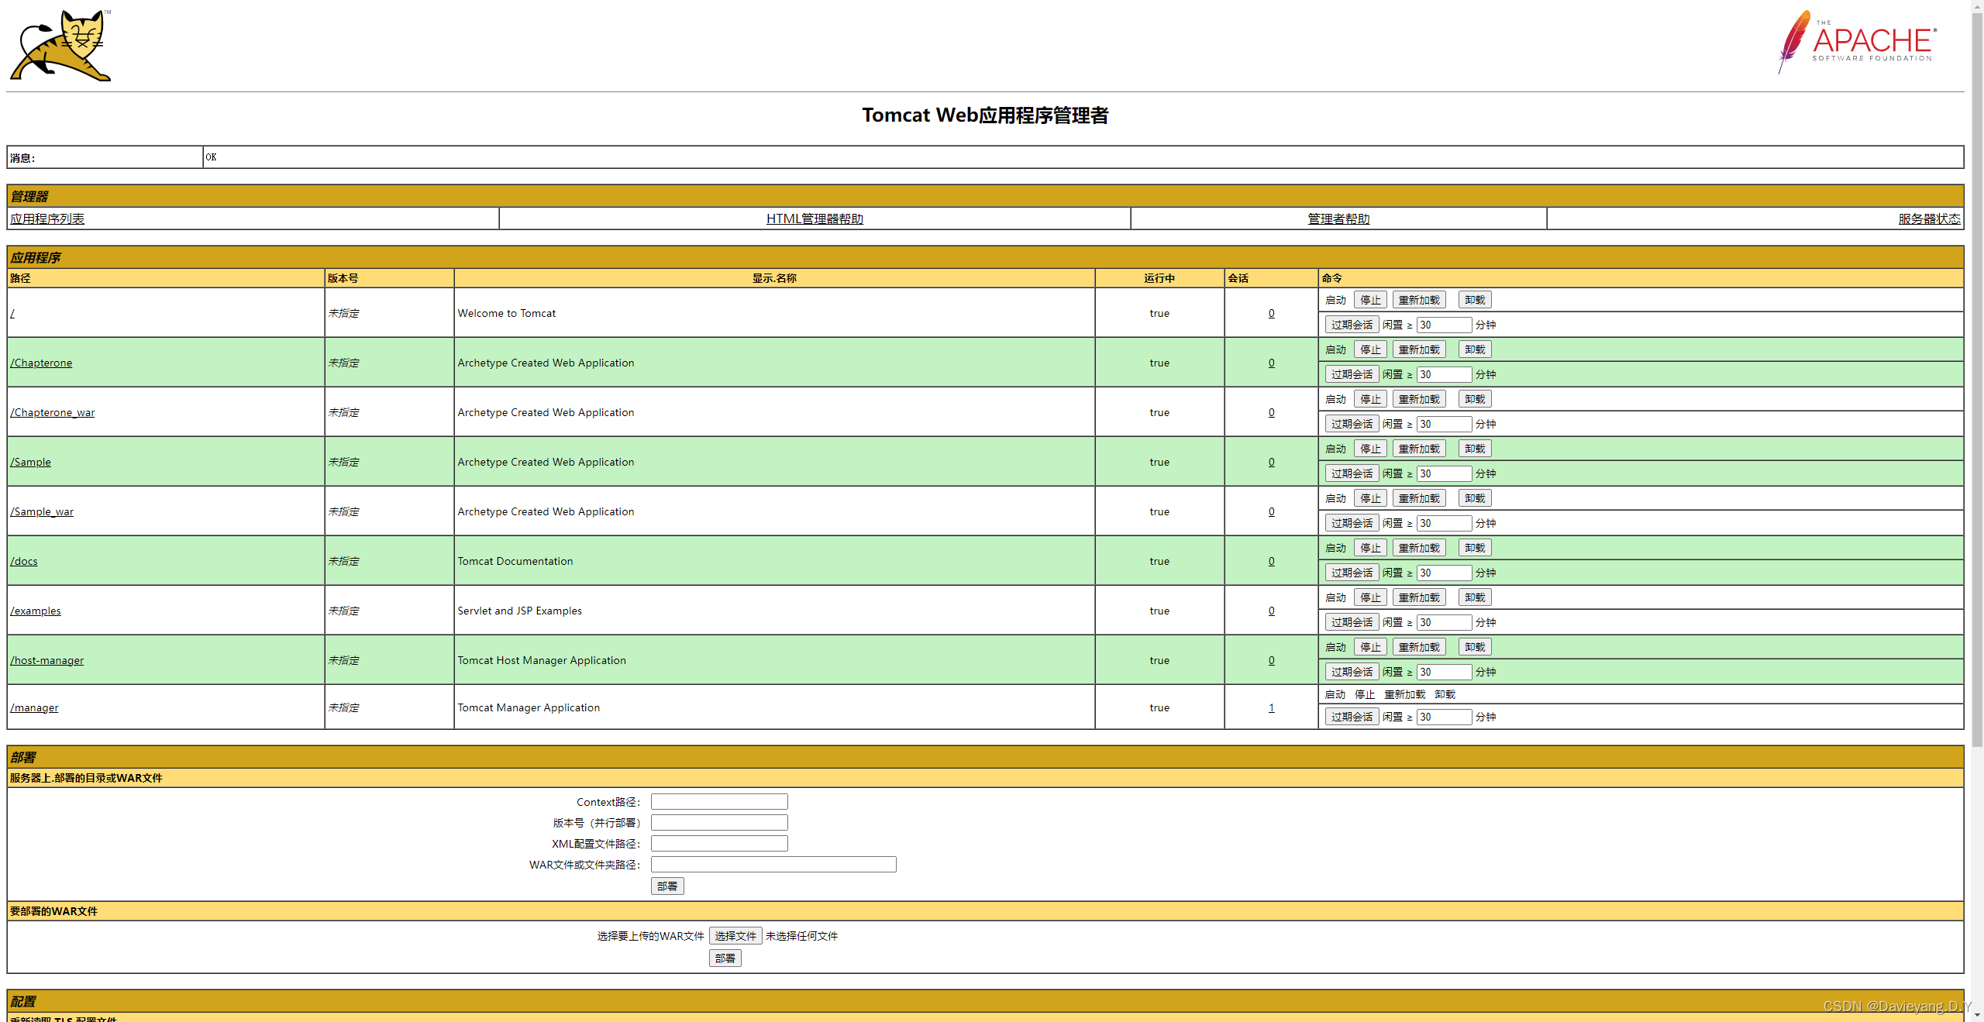Open the /host-manager application link
Viewport: 1984px width, 1022px height.
coord(47,660)
